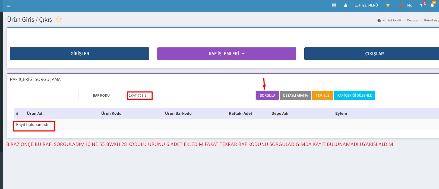Favorite this page with the outline star

tap(59, 19)
